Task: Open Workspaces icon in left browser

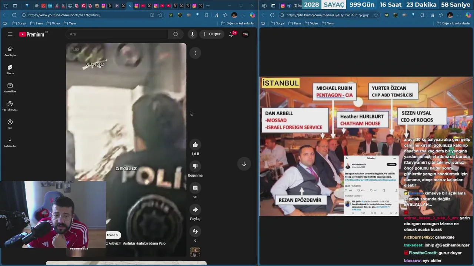Action: click(6, 6)
